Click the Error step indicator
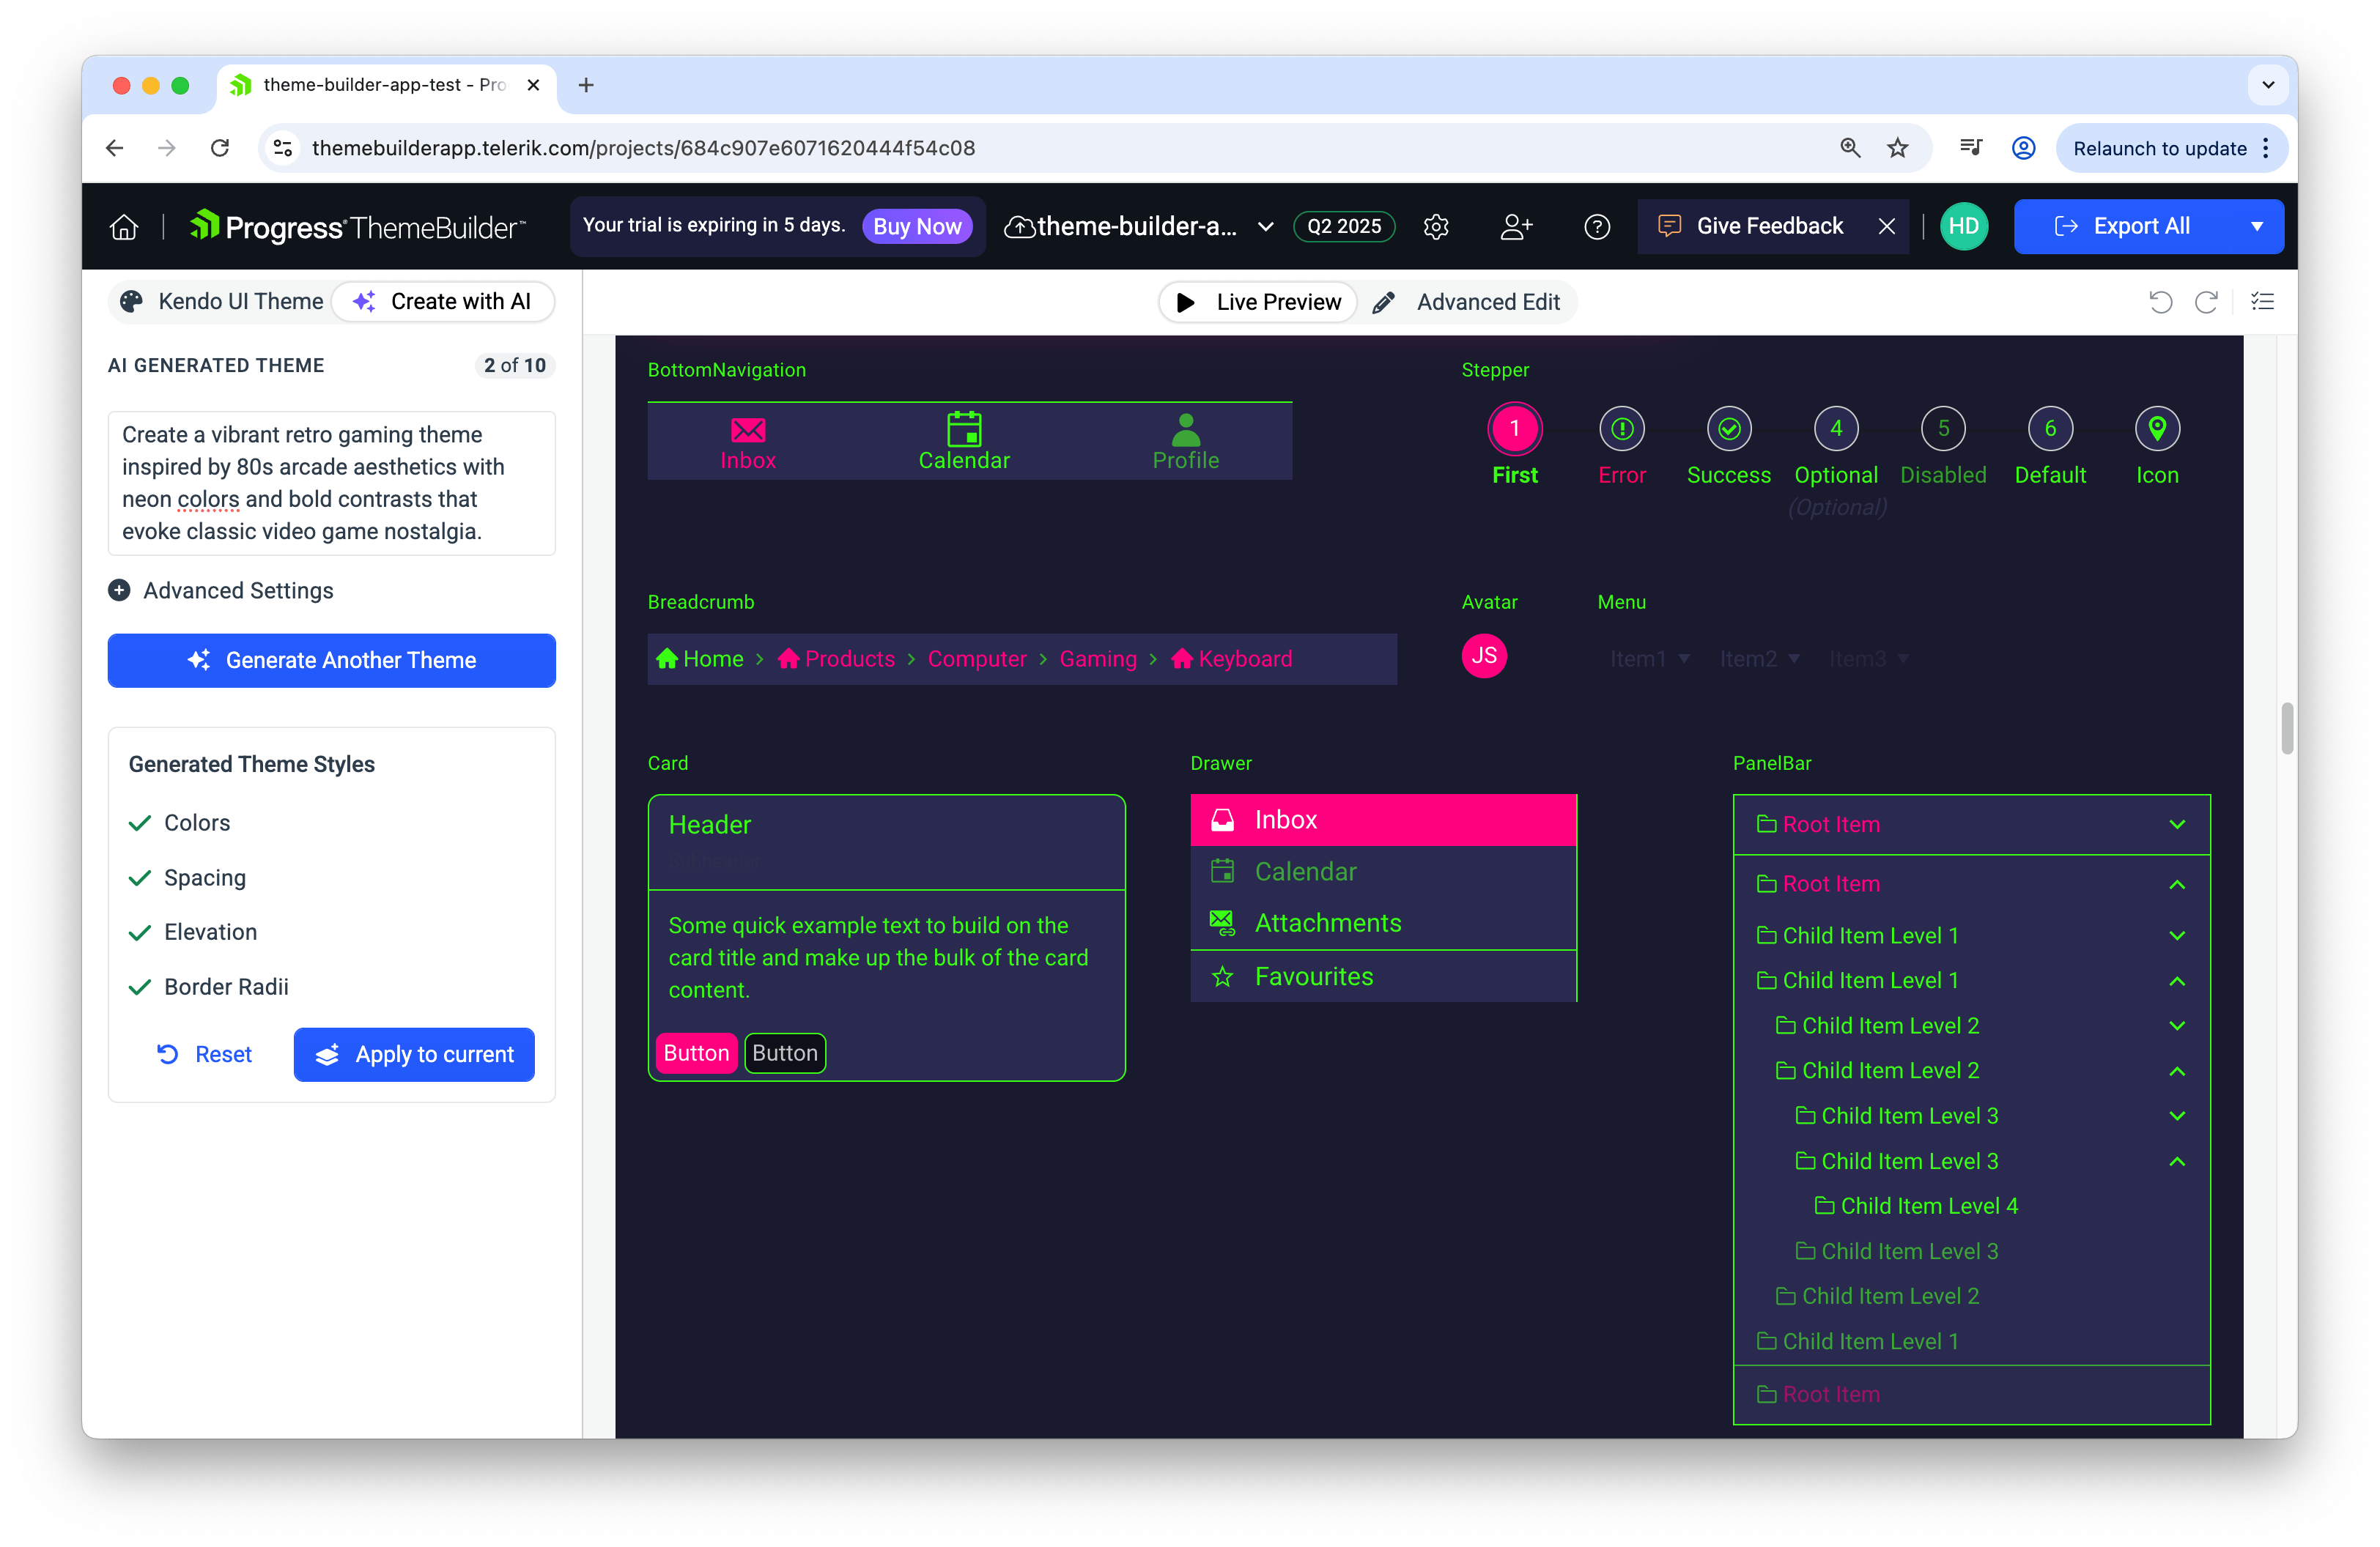This screenshot has width=2380, height=1547. (x=1621, y=429)
